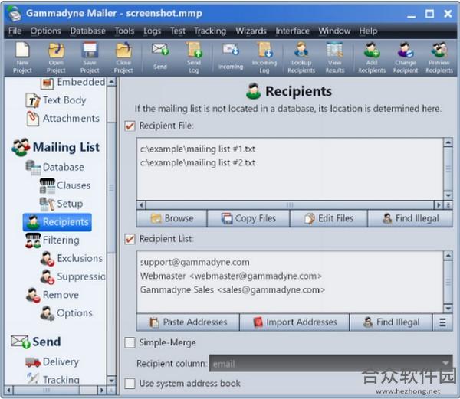Click Find Illegal beside Import Addresses
Screen dimensions: 460x399
[x=391, y=322]
